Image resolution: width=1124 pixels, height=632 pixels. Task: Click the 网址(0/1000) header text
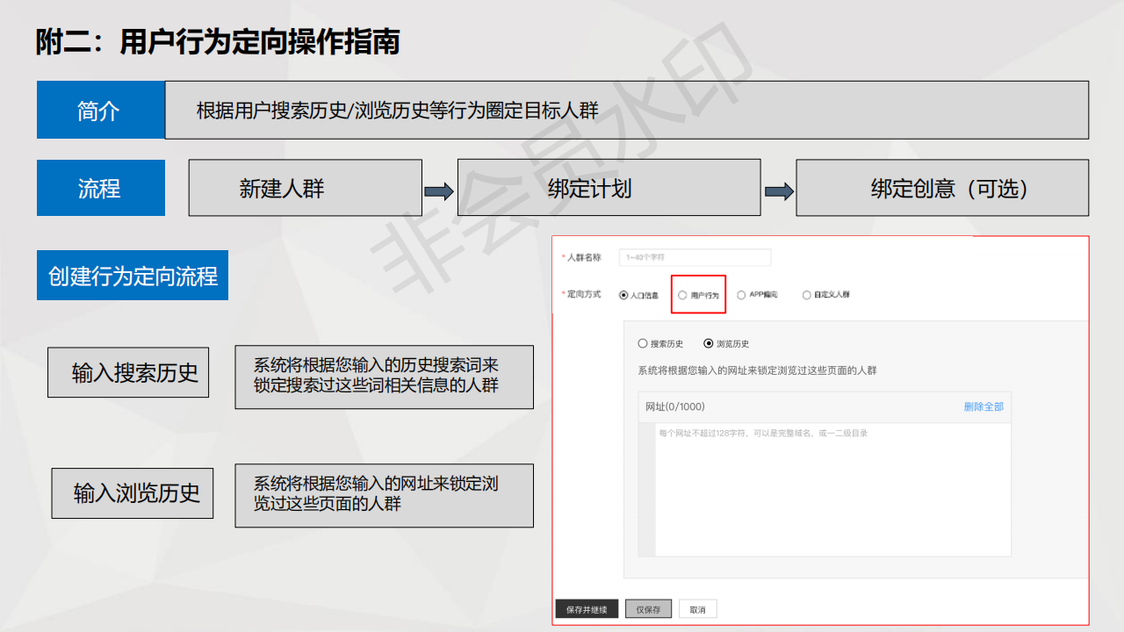click(x=675, y=406)
